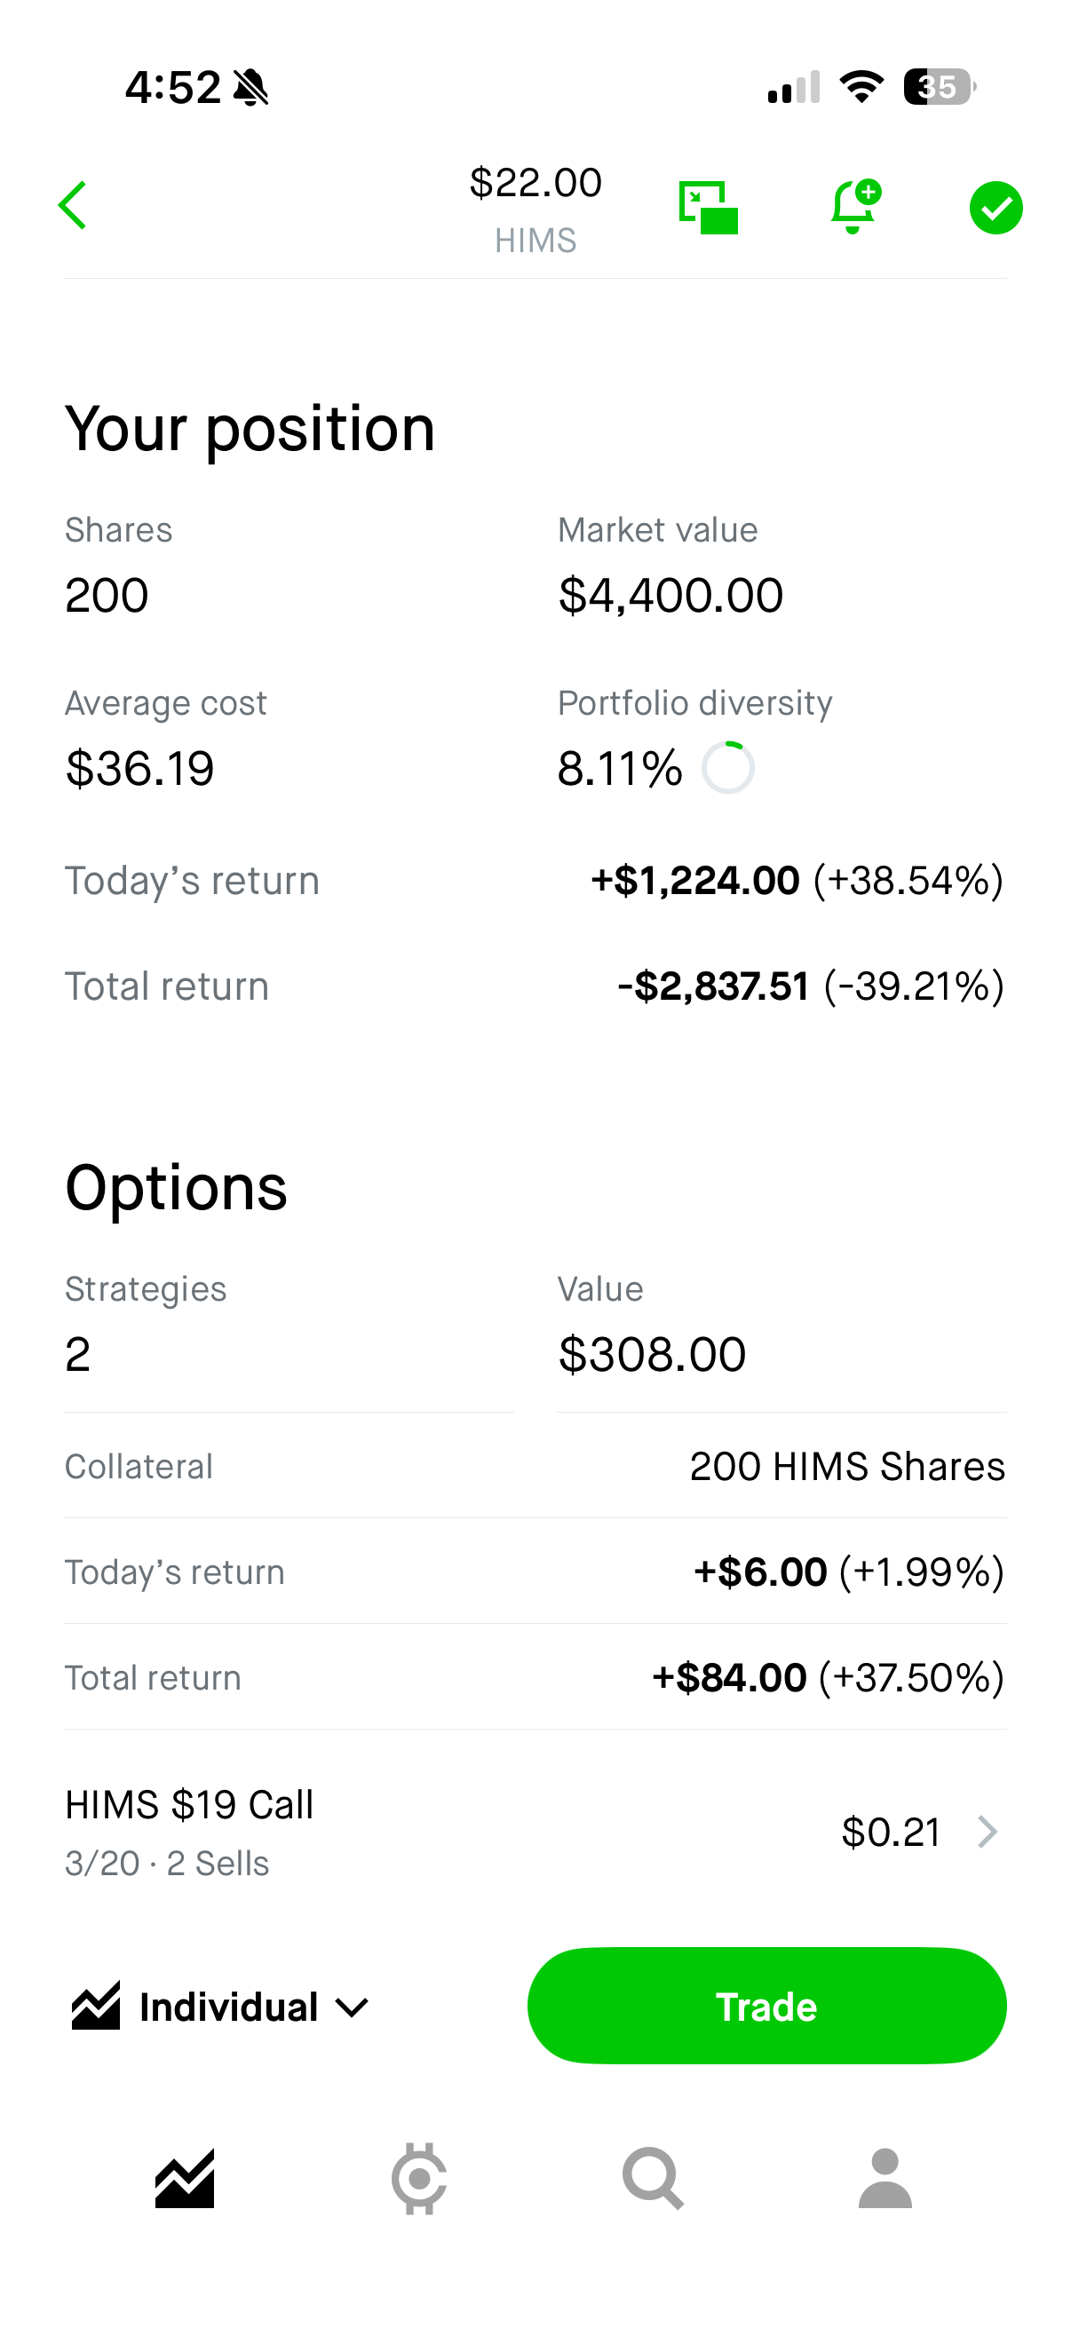Viewport: 1071px width, 2328px height.
Task: Tap the green back arrow
Action: 73,206
